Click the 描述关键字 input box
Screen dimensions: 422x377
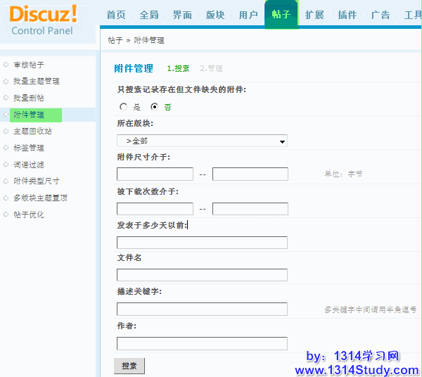[x=202, y=309]
